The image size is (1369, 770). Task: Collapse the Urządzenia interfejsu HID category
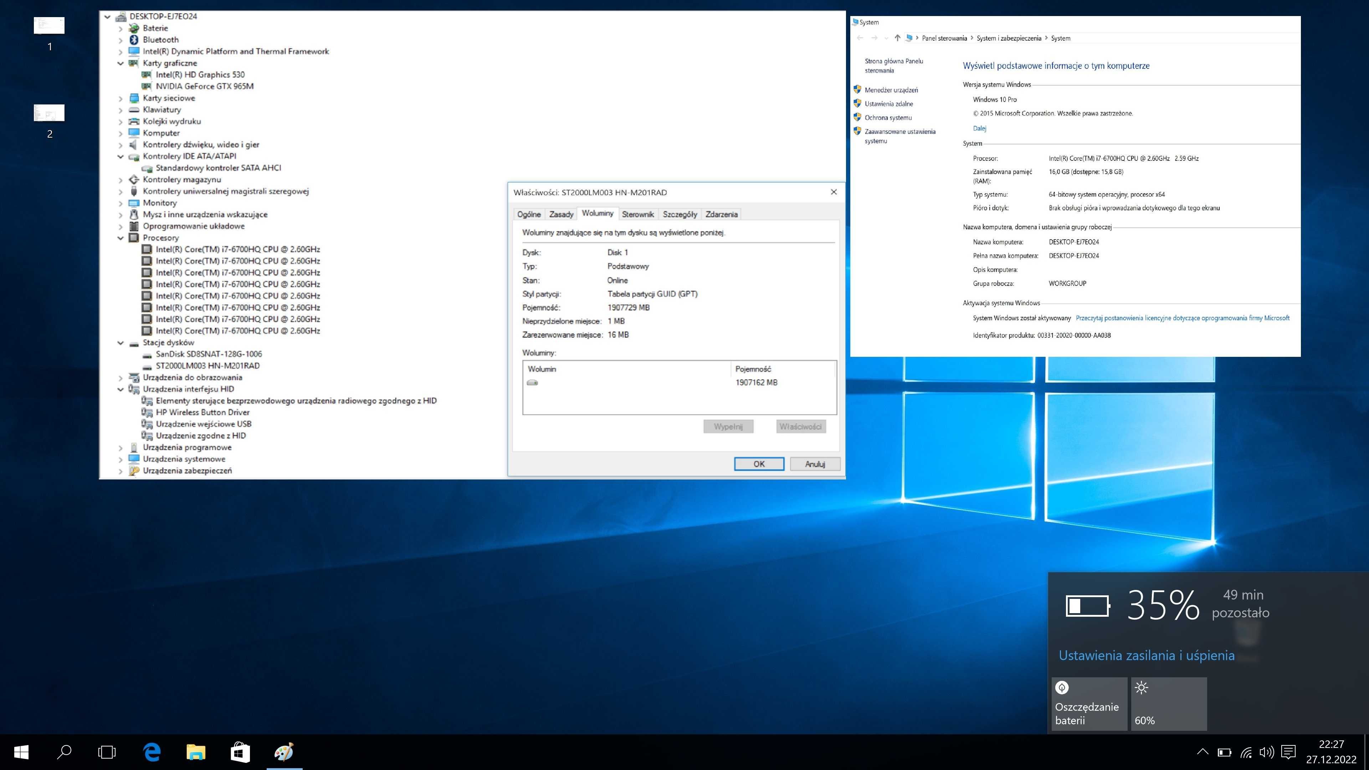click(121, 390)
